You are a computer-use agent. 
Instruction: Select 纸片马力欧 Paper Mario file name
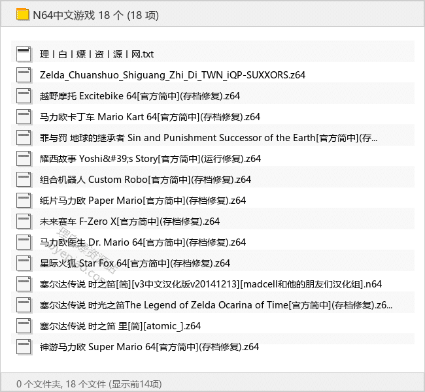pos(143,201)
